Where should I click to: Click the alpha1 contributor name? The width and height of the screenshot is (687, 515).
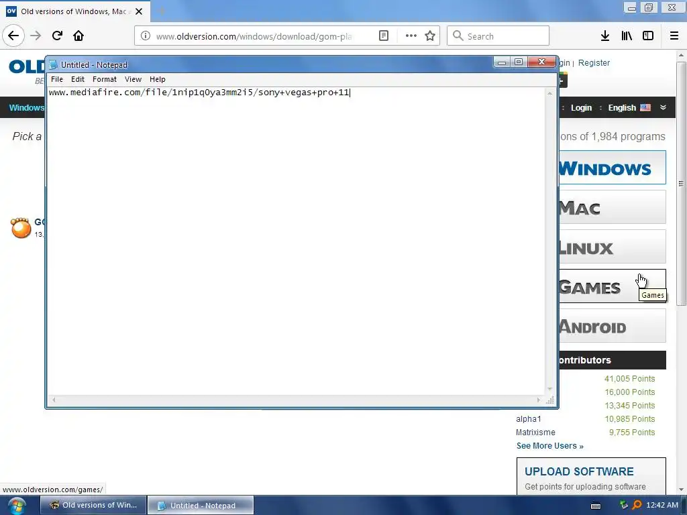pos(528,418)
